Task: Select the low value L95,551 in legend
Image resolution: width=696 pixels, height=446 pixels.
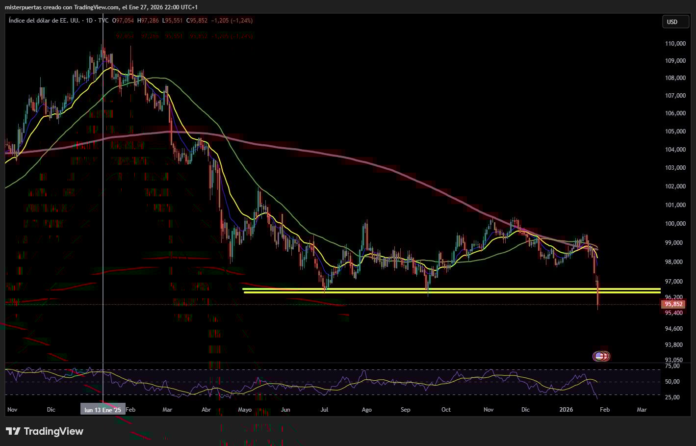Action: (173, 21)
